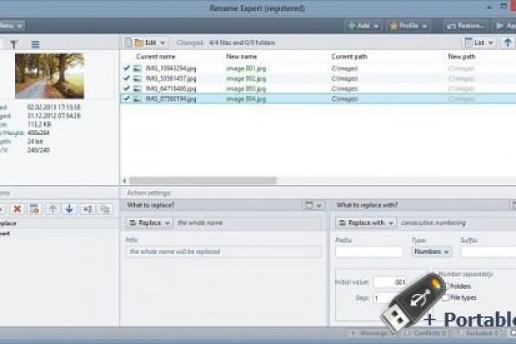Click the red X delete action icon
The width and height of the screenshot is (516, 344).
click(17, 209)
